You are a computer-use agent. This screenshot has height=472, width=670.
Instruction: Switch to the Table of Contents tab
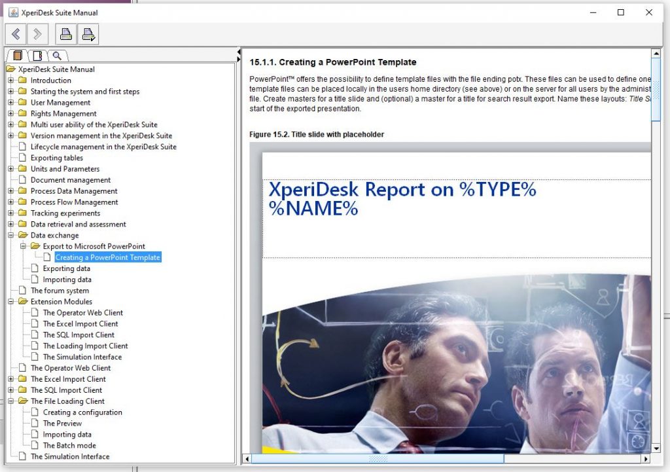(x=18, y=56)
